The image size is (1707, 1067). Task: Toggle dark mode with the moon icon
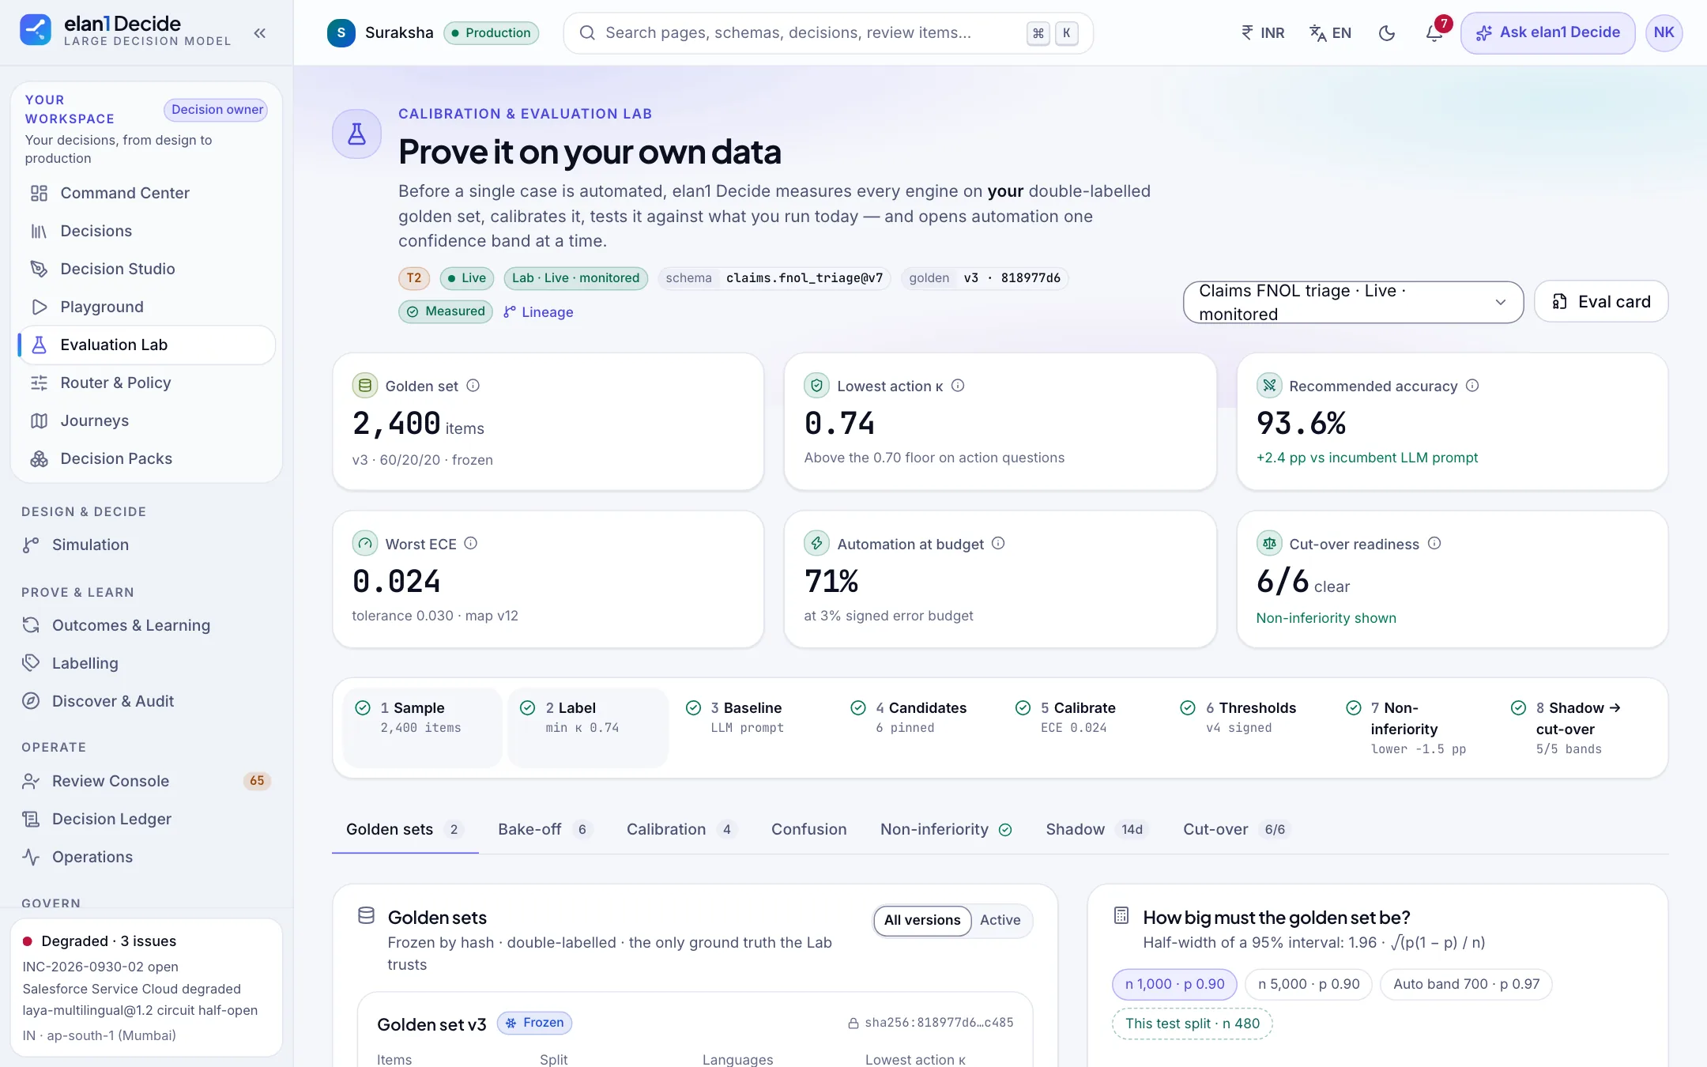[x=1387, y=33]
